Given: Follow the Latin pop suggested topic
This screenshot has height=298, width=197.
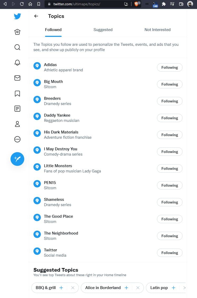Looking at the screenshot, I should coord(174,288).
